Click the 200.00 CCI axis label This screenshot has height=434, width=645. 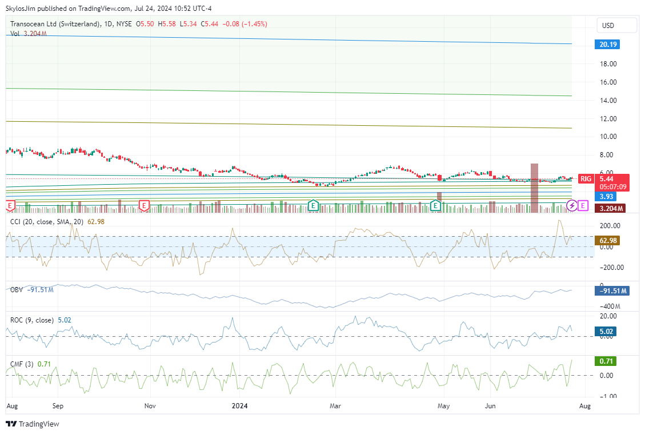(x=610, y=226)
